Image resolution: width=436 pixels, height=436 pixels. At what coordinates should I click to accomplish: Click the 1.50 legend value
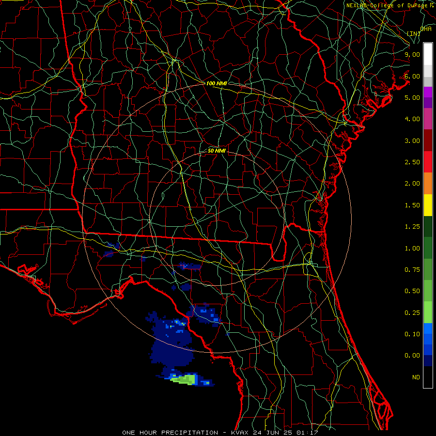[x=412, y=205]
